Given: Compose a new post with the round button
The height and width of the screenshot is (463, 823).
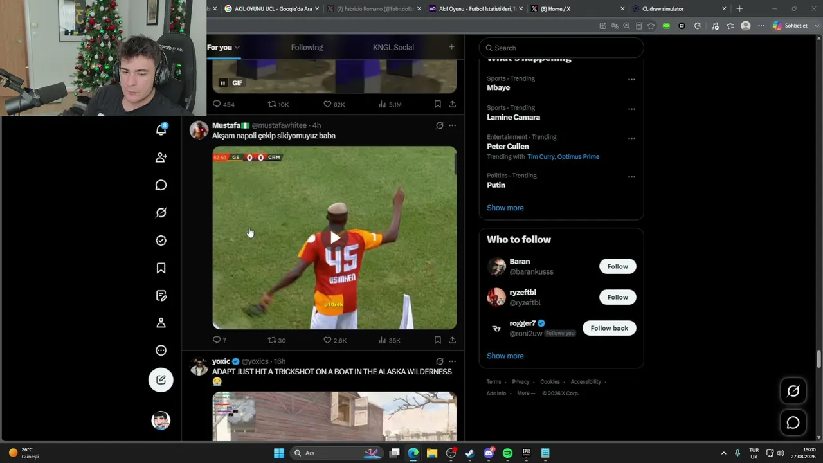Looking at the screenshot, I should click(161, 380).
